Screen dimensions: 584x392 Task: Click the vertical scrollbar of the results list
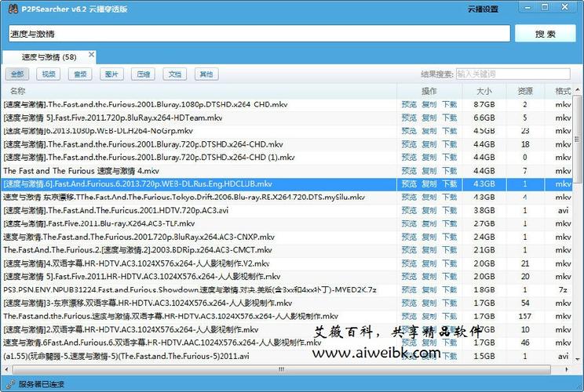click(579, 235)
